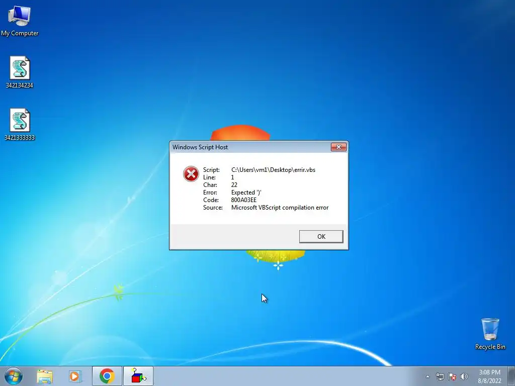Open Windows Explorer from the taskbar
This screenshot has height=386, width=515.
pyautogui.click(x=45, y=376)
